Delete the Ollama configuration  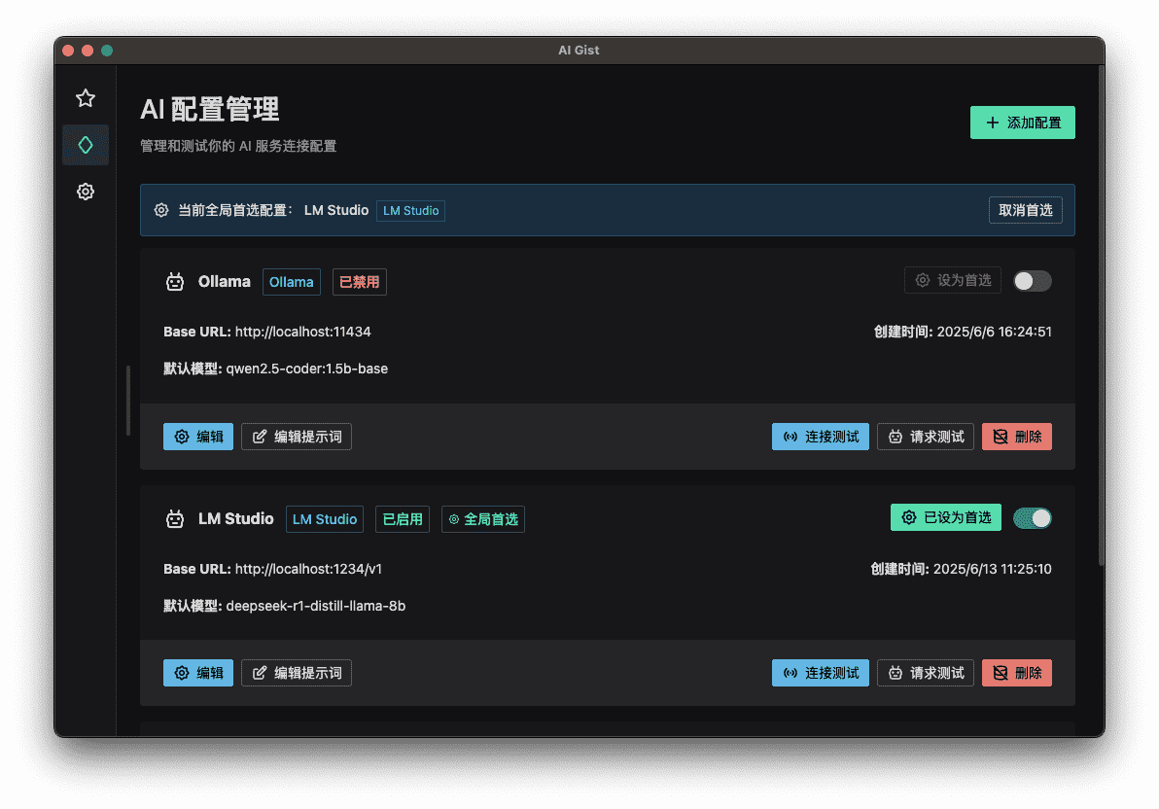click(x=1017, y=437)
